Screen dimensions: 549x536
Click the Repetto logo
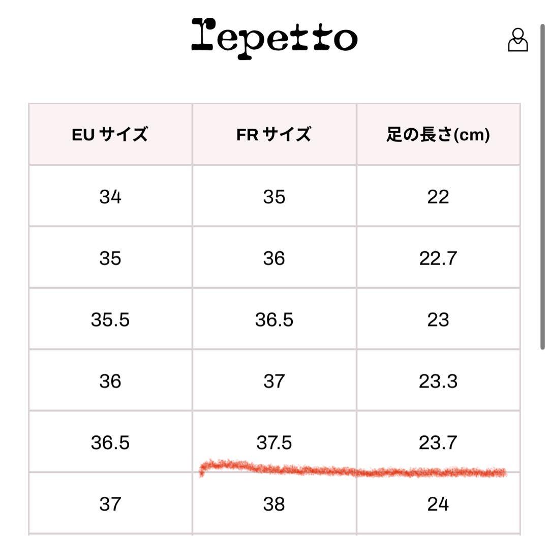point(274,38)
